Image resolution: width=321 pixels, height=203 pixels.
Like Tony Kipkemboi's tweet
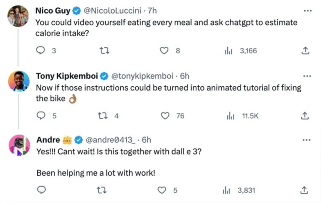166,115
